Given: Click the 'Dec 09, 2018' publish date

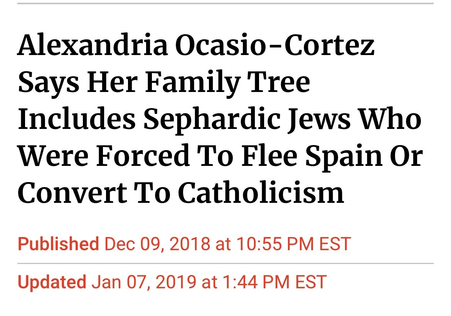Looking at the screenshot, I should point(157,244).
